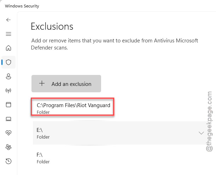Click the Folder label under Riot Vanguard
The width and height of the screenshot is (216, 175).
pos(43,112)
